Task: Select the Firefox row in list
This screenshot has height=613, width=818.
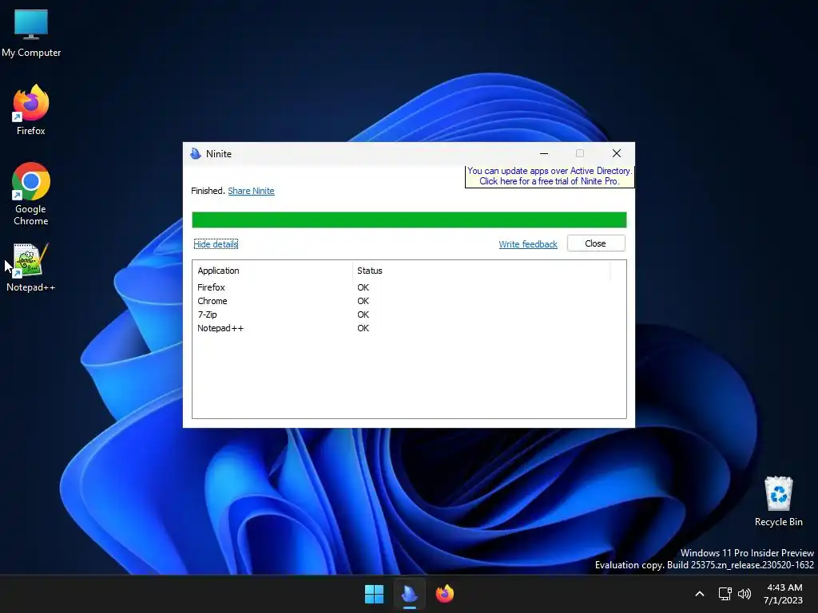Action: pyautogui.click(x=409, y=287)
